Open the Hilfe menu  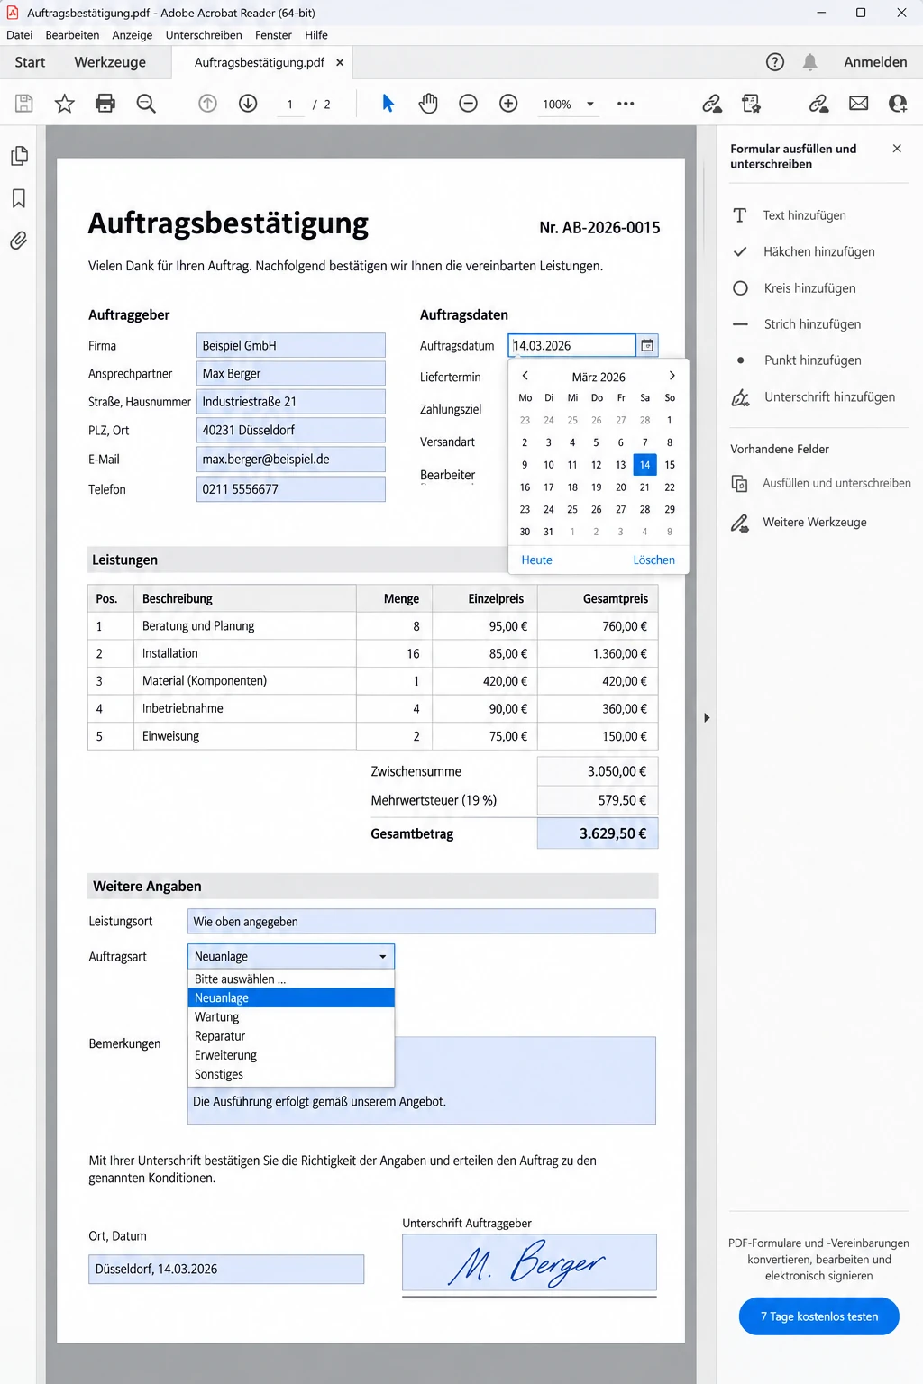point(316,35)
